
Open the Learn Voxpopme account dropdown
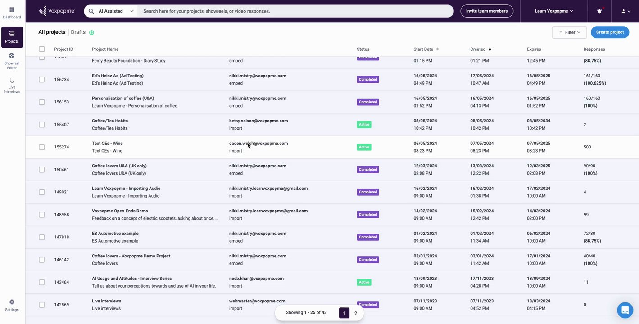click(554, 11)
